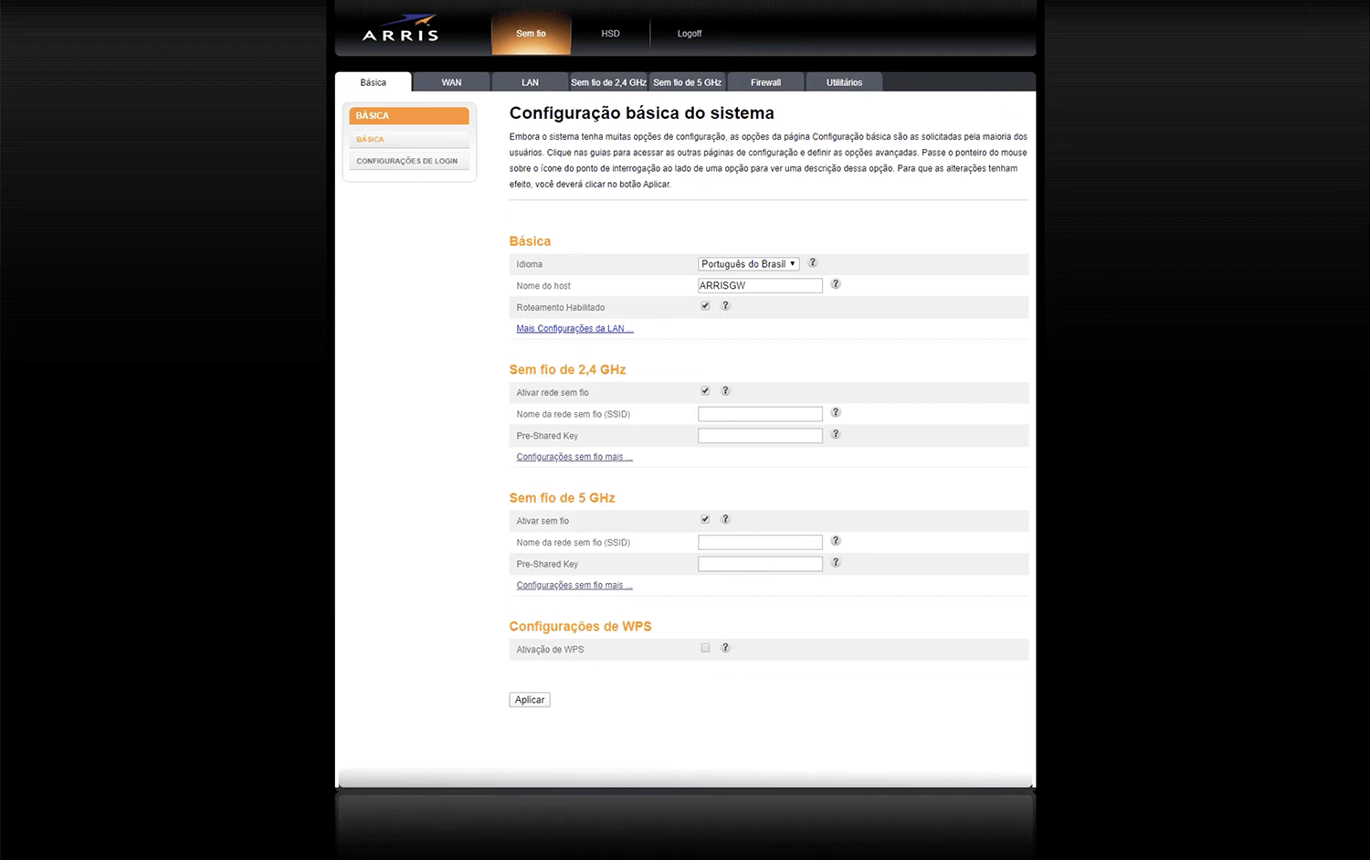Screen dimensions: 1370x860
Task: Click the Nome do host input field
Action: point(760,286)
